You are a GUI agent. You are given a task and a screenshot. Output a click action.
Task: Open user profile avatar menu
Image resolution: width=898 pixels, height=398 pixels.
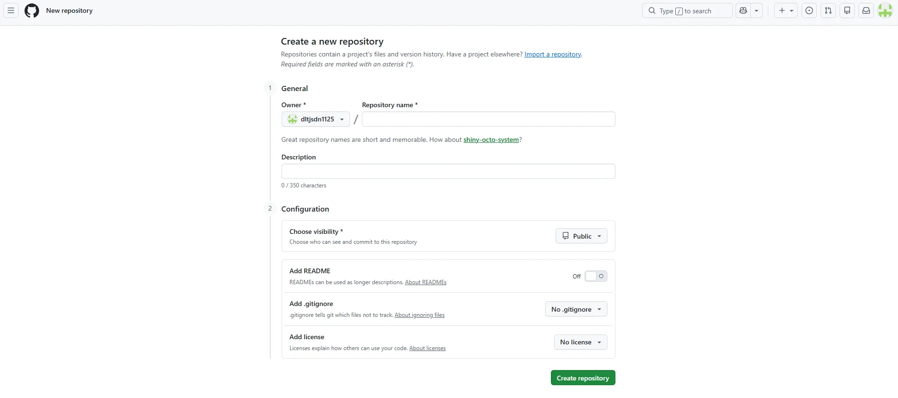(885, 10)
